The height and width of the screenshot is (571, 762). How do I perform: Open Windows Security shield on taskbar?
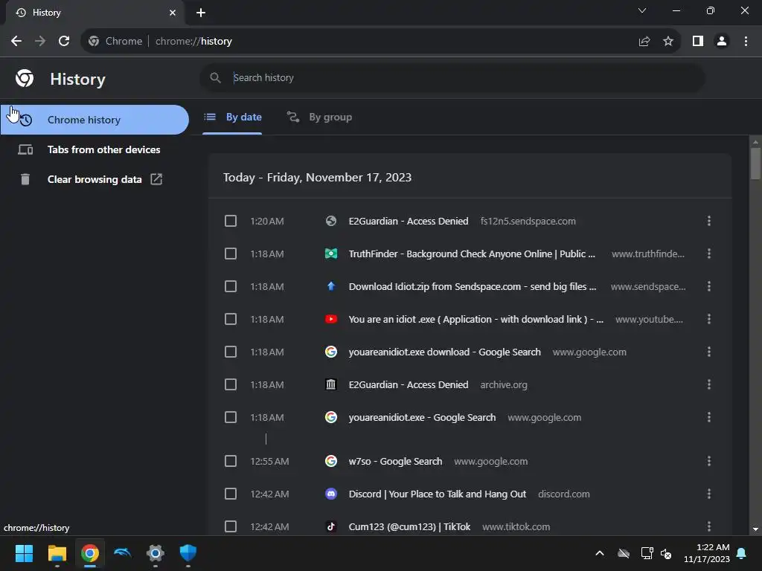pyautogui.click(x=188, y=553)
